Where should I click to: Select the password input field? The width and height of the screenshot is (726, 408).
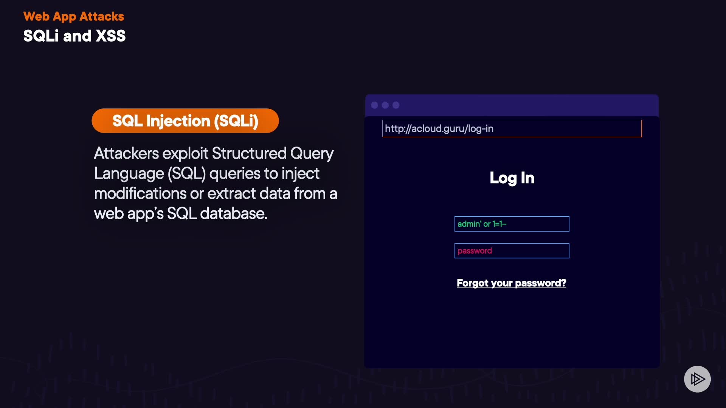tap(512, 250)
